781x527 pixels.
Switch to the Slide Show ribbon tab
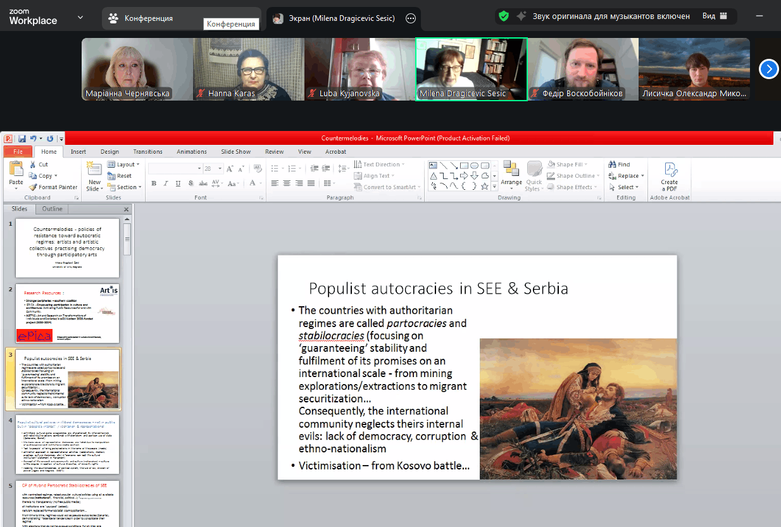(x=235, y=152)
